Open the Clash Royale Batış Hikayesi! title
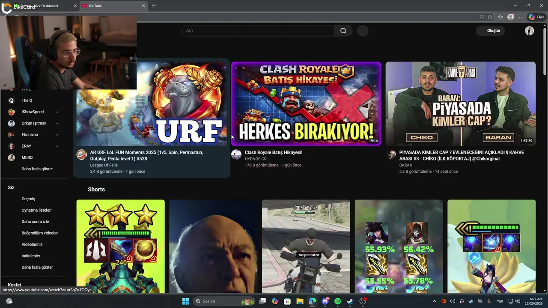The image size is (548, 308). (x=274, y=152)
